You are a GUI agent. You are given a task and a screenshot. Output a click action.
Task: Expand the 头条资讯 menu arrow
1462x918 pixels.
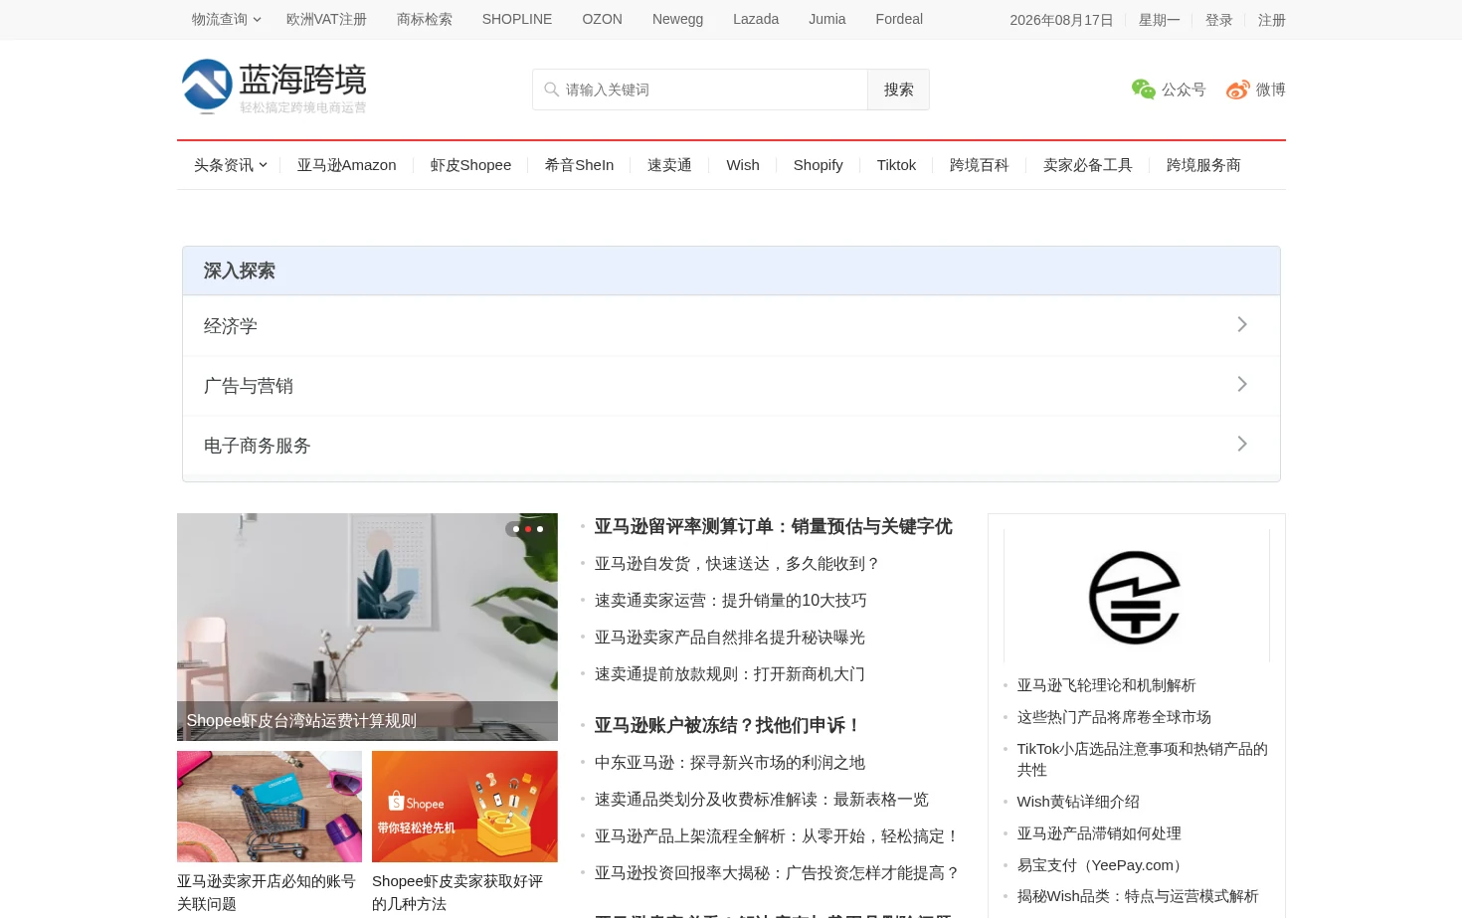point(263,165)
